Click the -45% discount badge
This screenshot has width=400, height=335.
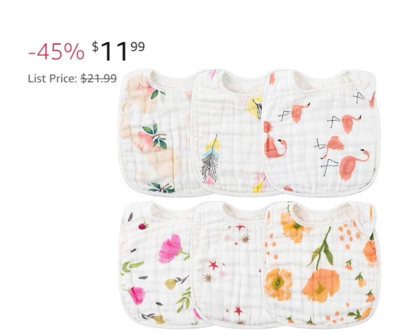56,52
